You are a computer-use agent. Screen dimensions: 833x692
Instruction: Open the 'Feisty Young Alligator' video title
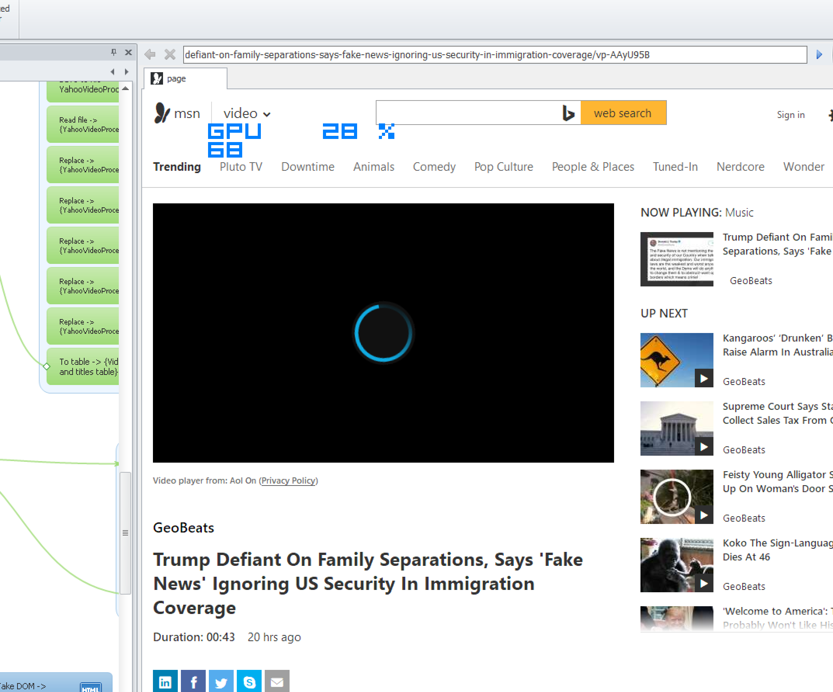[x=777, y=481]
